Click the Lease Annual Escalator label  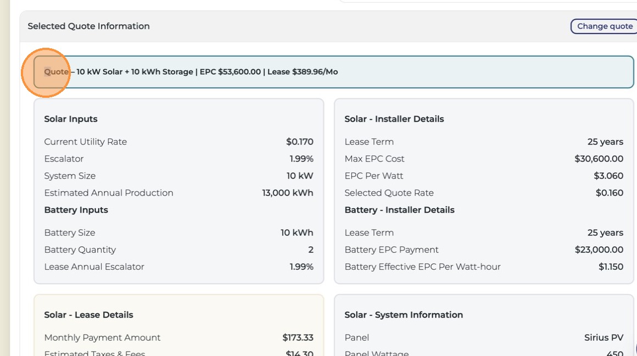(x=94, y=267)
